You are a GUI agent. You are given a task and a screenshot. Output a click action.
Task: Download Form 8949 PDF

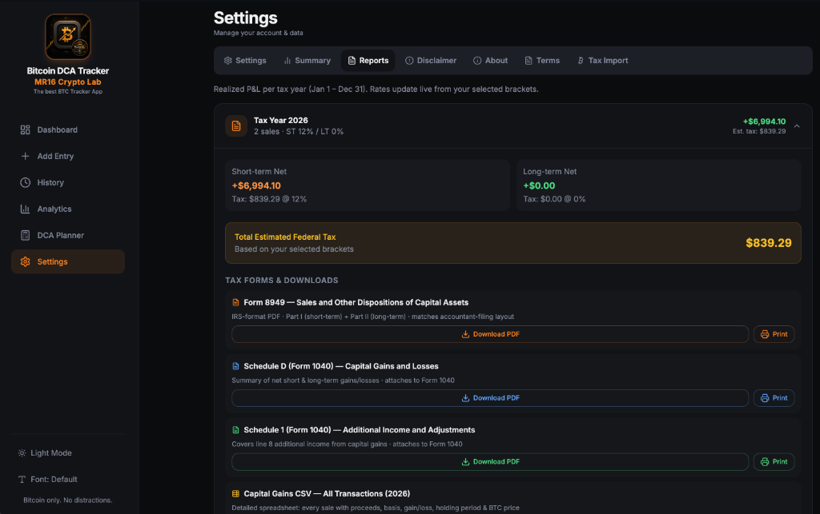click(x=490, y=334)
